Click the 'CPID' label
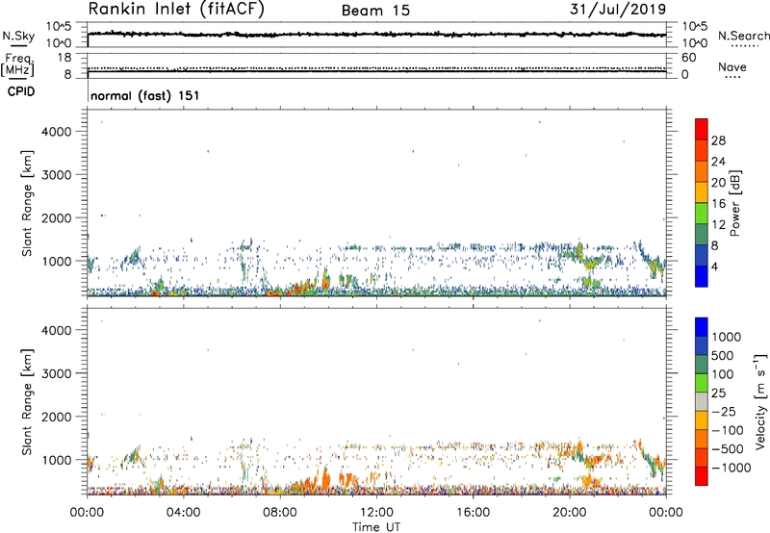Image resolution: width=770 pixels, height=533 pixels. coord(21,91)
